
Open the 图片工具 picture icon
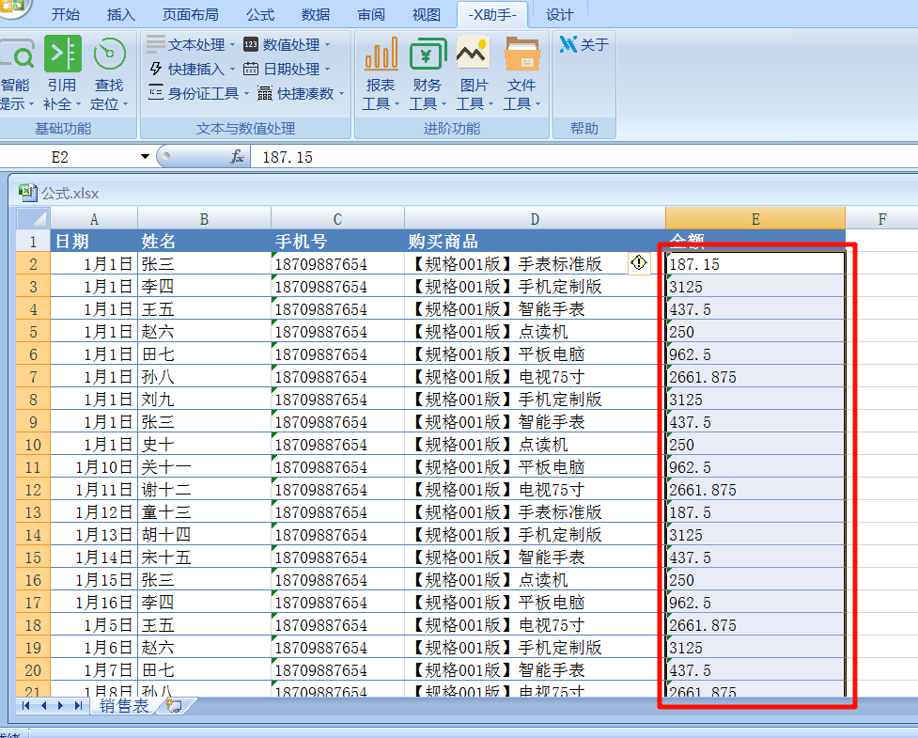pyautogui.click(x=473, y=54)
